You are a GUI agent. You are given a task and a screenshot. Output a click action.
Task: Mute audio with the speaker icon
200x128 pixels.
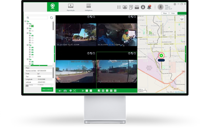(60, 91)
